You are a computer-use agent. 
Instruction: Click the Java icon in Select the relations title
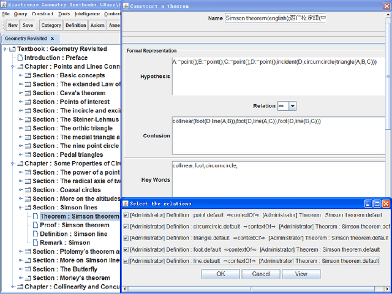pos(126,203)
